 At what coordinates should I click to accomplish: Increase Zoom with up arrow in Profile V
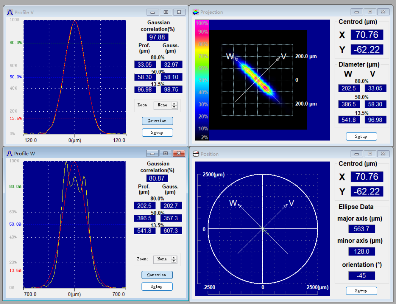coord(174,104)
